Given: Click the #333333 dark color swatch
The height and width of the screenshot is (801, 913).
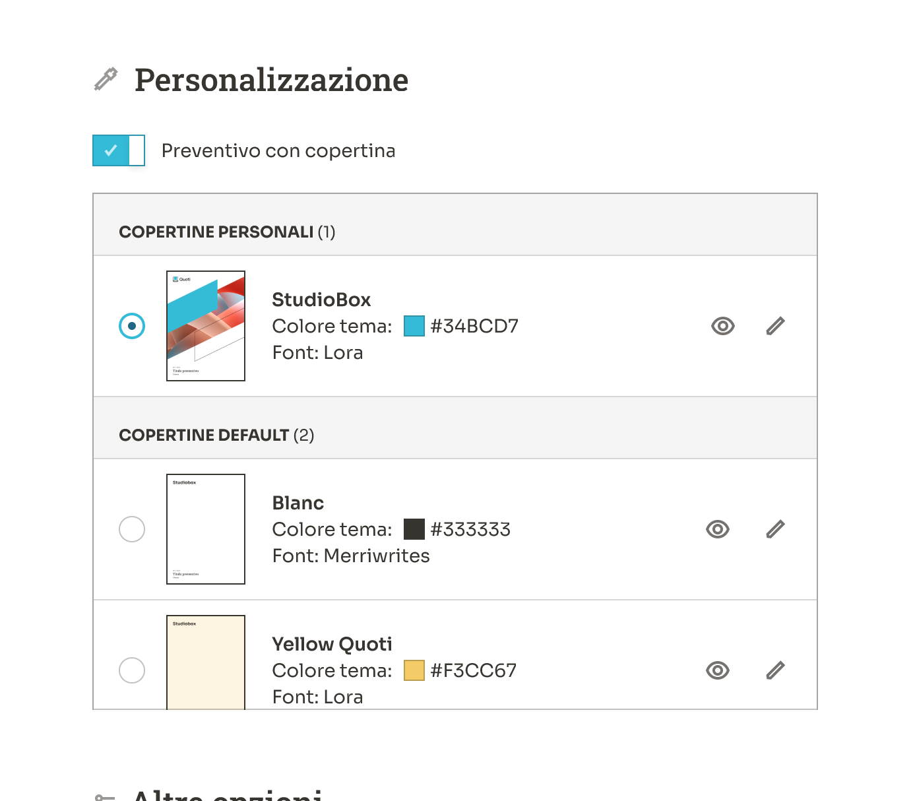Looking at the screenshot, I should pos(414,529).
